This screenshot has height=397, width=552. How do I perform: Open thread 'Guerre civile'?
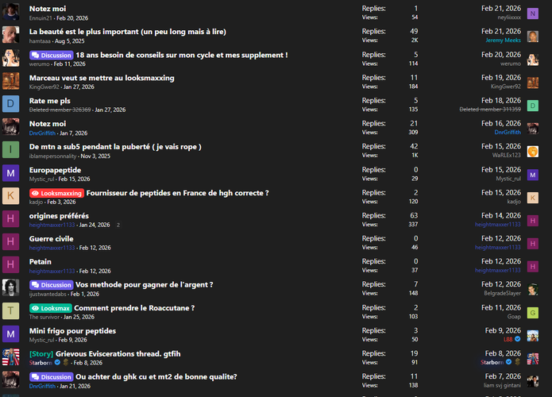[x=51, y=239]
